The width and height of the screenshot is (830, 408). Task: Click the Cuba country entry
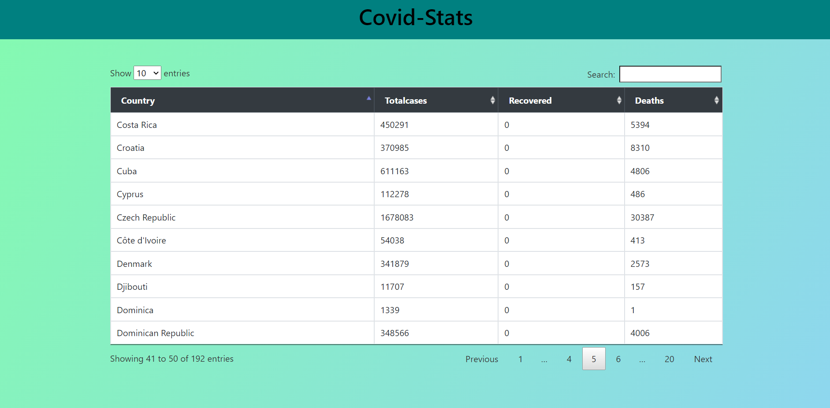click(x=127, y=171)
